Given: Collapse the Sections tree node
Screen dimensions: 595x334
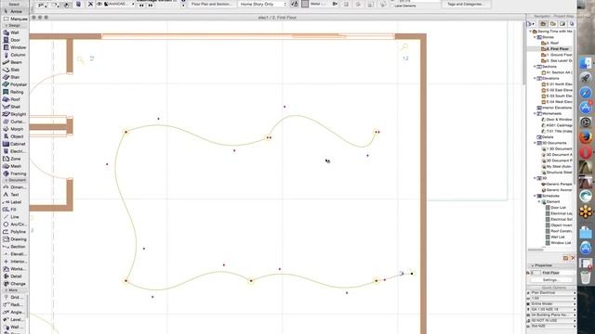Looking at the screenshot, I should click(x=535, y=66).
